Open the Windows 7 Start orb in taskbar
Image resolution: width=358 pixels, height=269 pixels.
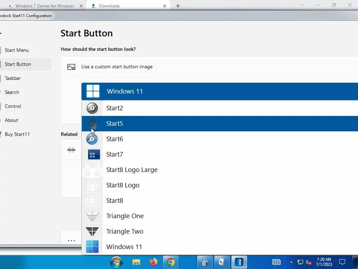coord(116,262)
